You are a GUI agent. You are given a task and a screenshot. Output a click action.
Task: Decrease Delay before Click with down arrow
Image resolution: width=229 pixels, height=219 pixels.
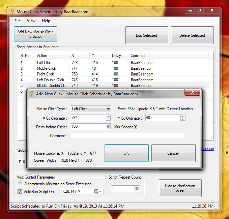(x=108, y=128)
